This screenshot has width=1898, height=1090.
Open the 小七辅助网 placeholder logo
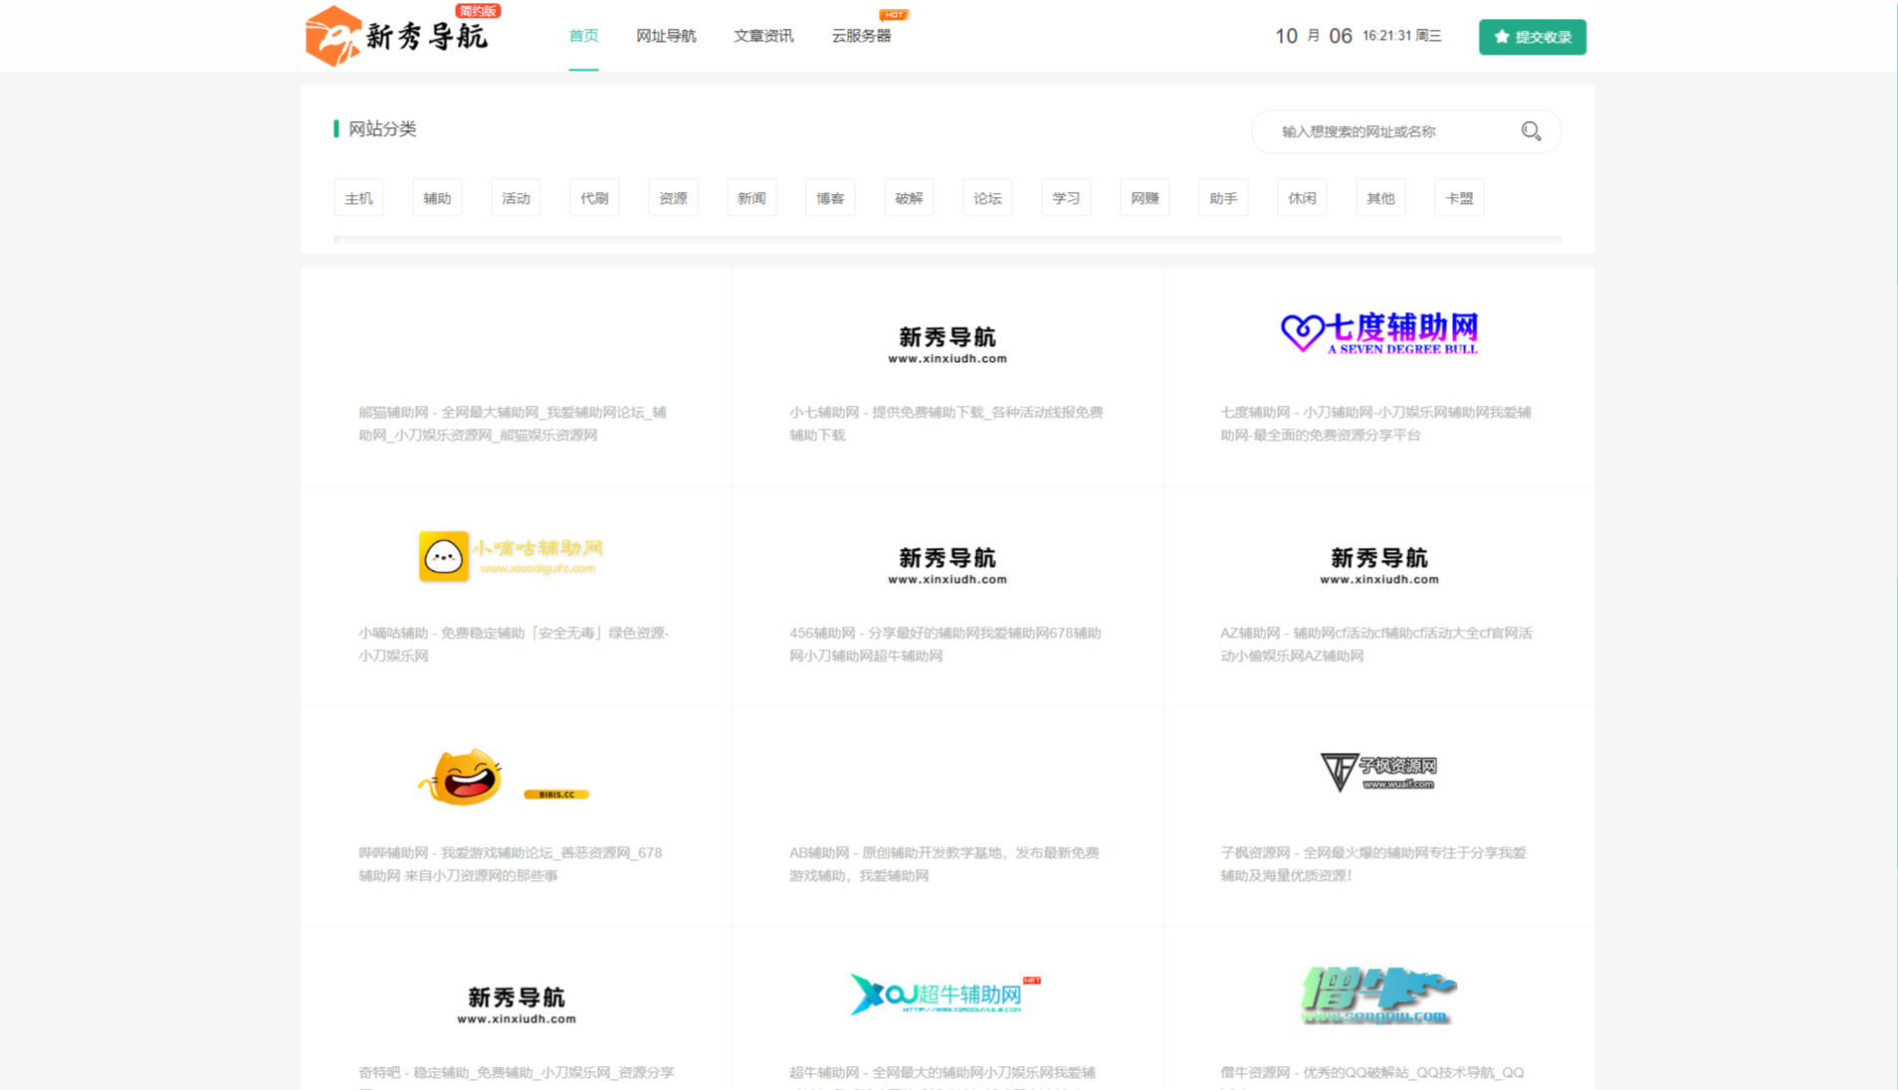[x=948, y=344]
